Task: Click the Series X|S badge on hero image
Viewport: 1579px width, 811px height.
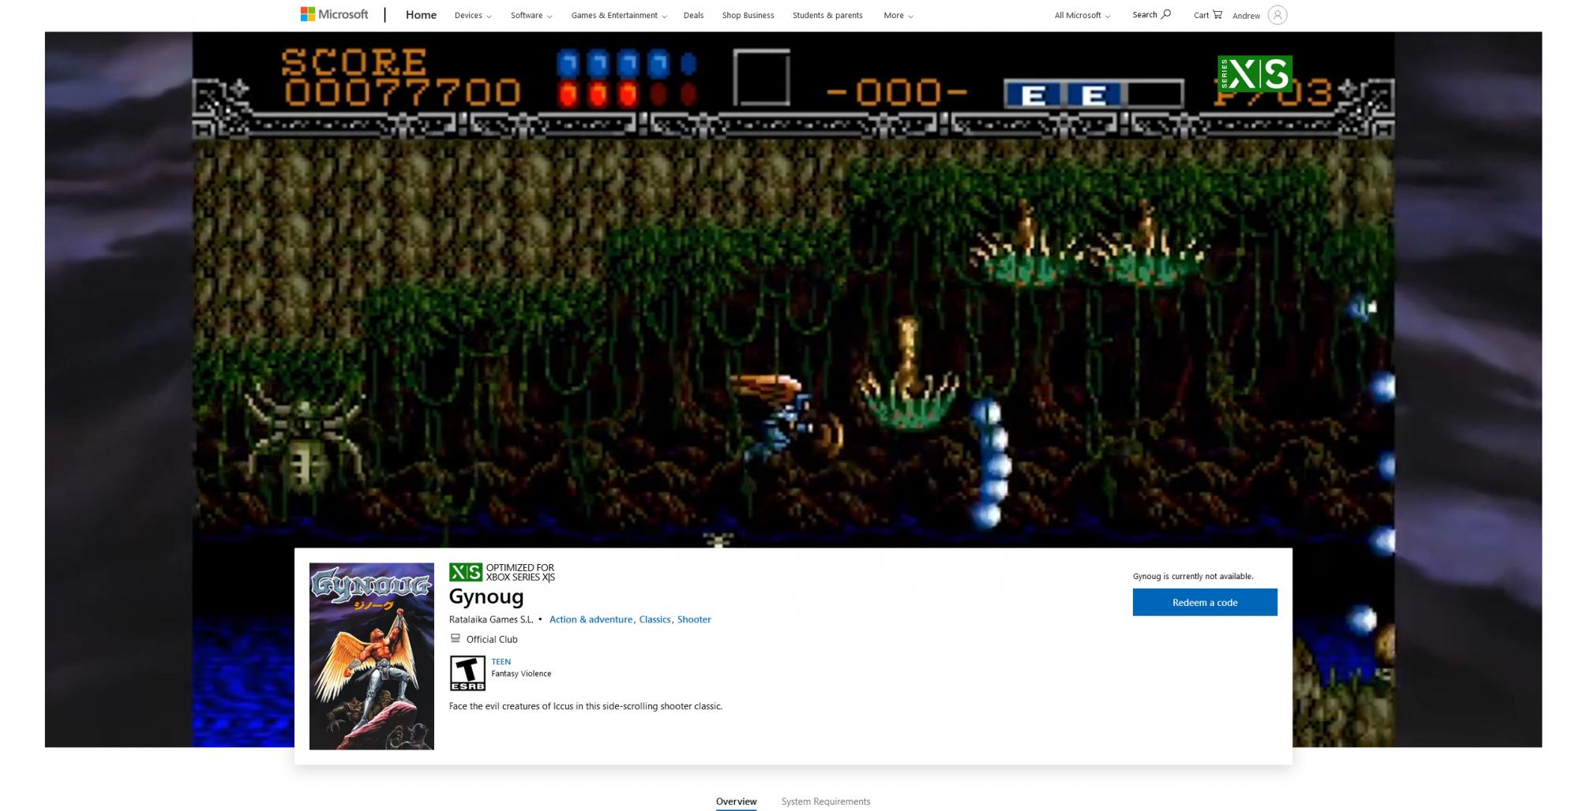Action: [x=1255, y=73]
